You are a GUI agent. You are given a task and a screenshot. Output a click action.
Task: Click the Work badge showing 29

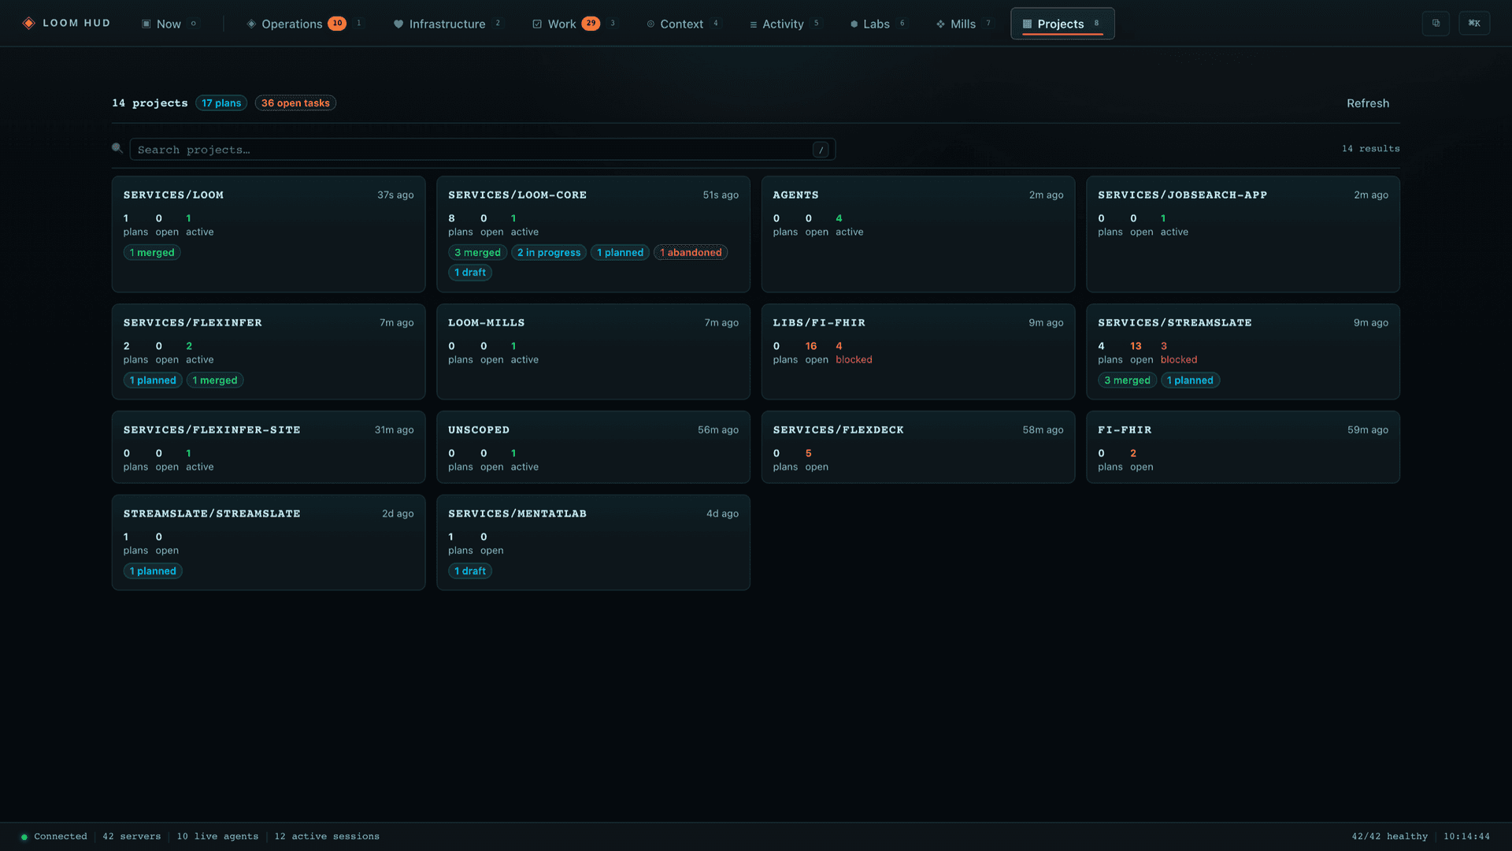click(x=591, y=24)
